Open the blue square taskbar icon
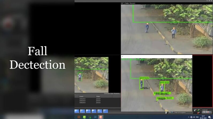The height and width of the screenshot is (119, 213). click(x=95, y=117)
